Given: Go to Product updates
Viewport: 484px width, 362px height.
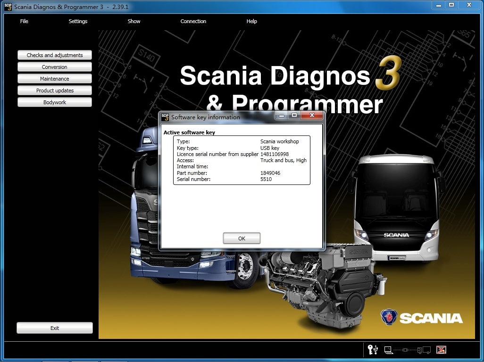Looking at the screenshot, I should coord(55,90).
